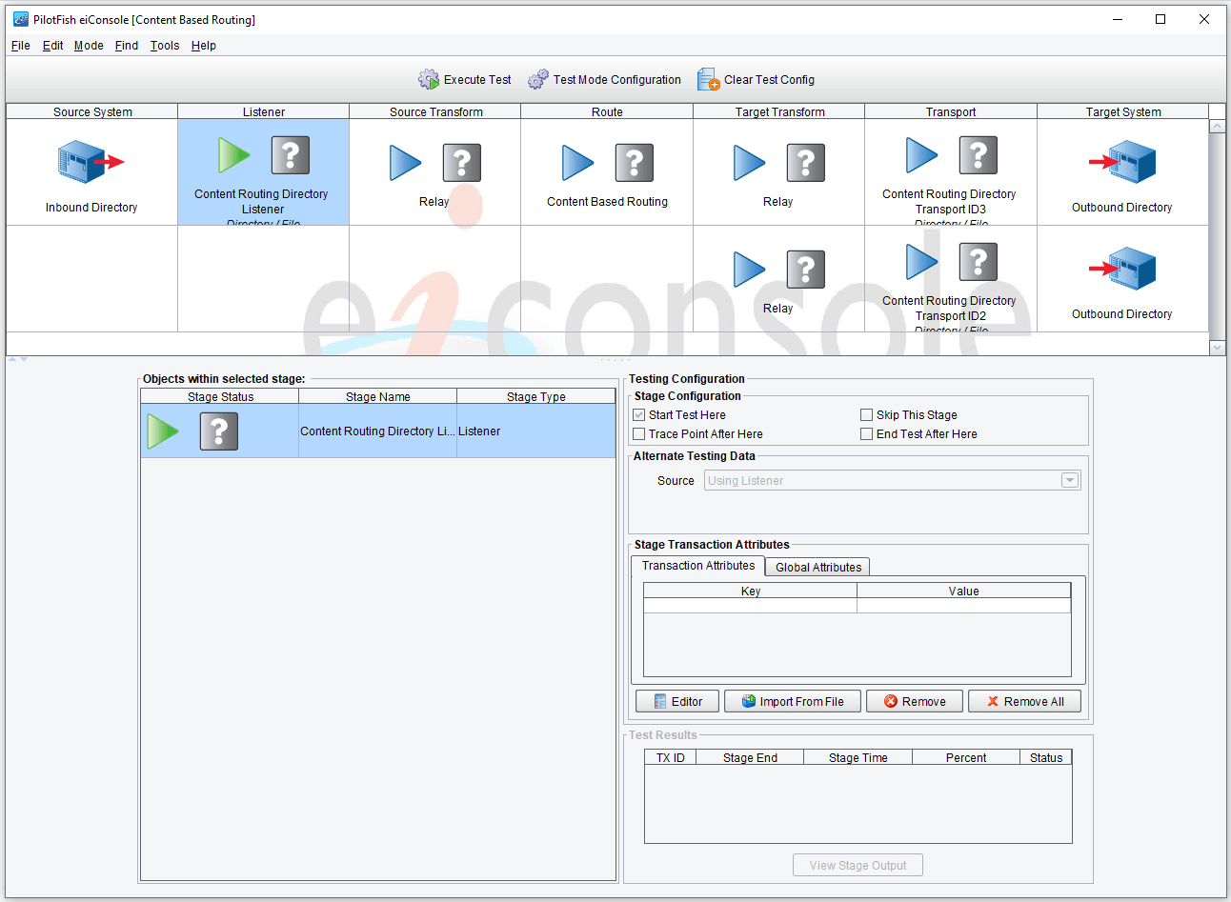Viewport: 1231px width, 902px height.
Task: Select first row Outbound Directory target icon
Action: (x=1122, y=163)
